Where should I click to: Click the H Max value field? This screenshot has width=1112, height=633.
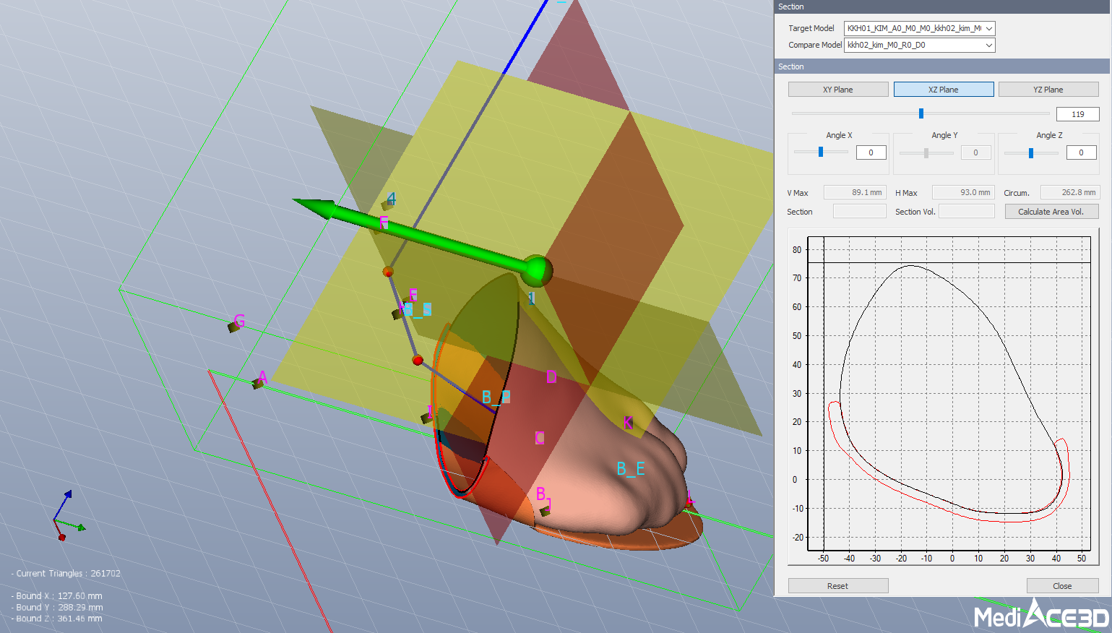tap(963, 192)
